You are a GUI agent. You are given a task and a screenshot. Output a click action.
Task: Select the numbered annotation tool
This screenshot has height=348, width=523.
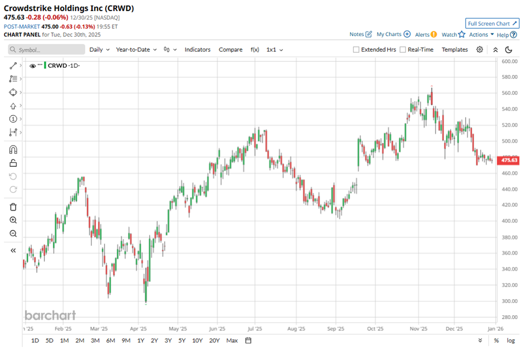(x=13, y=119)
